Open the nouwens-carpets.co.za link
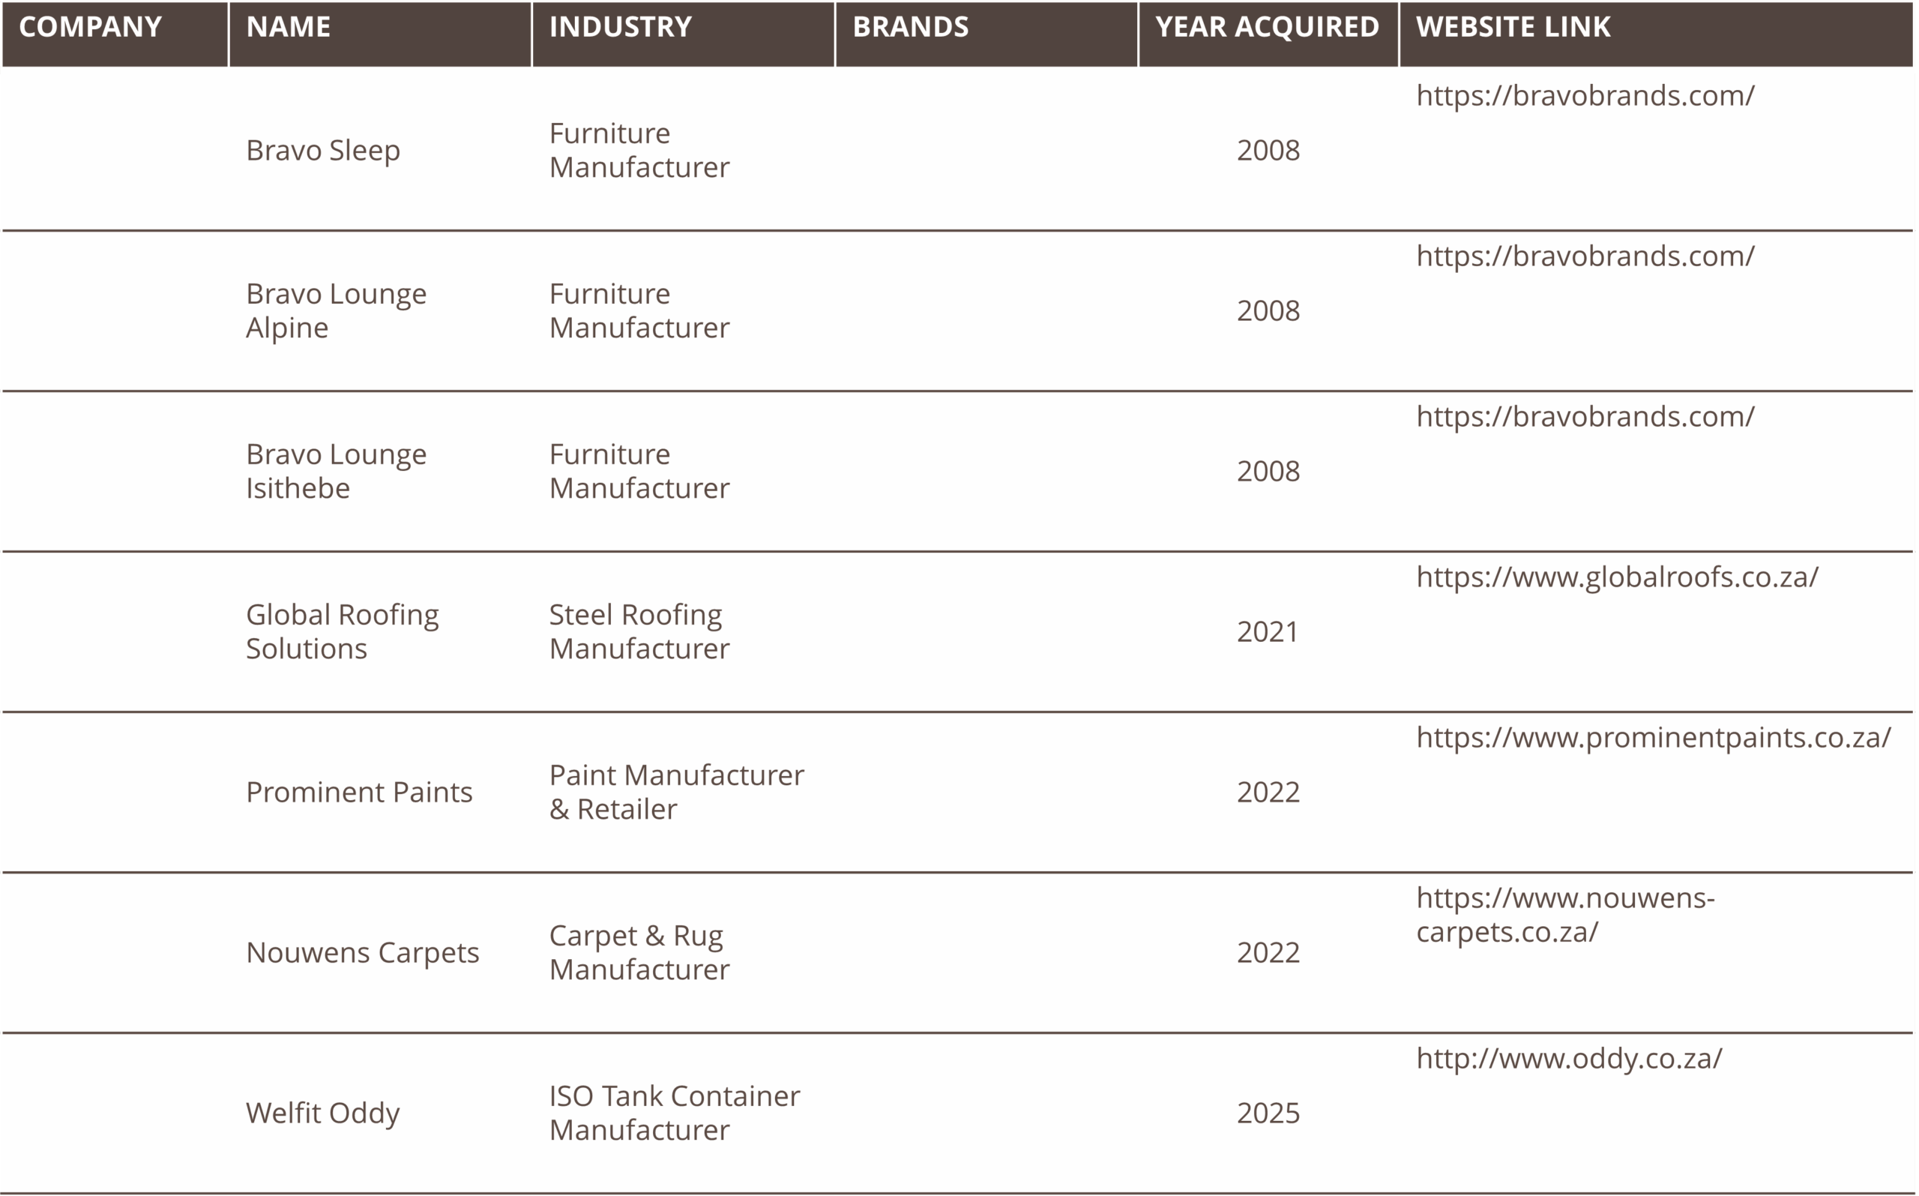Screen dimensions: 1919x1196 1564,914
